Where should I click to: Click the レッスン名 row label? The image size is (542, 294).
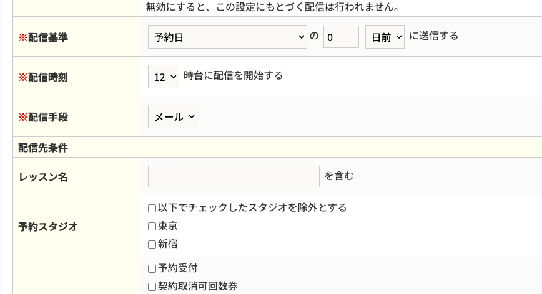[x=43, y=177]
